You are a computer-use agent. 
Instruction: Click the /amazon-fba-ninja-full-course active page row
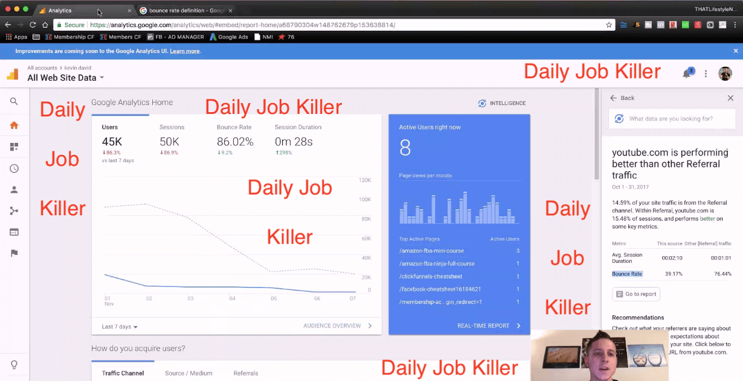(x=459, y=263)
